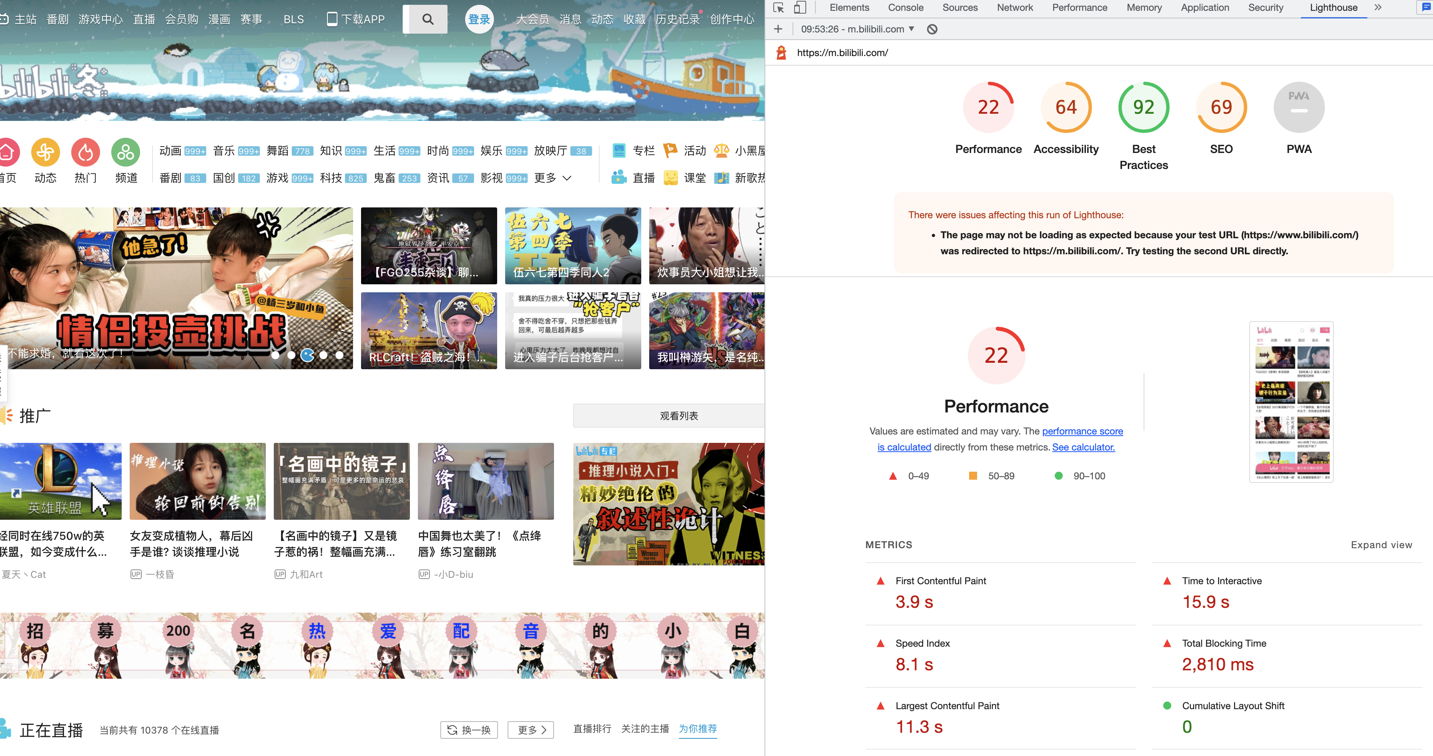
Task: Click the 动态 orange pinwheel icon
Action: [46, 152]
